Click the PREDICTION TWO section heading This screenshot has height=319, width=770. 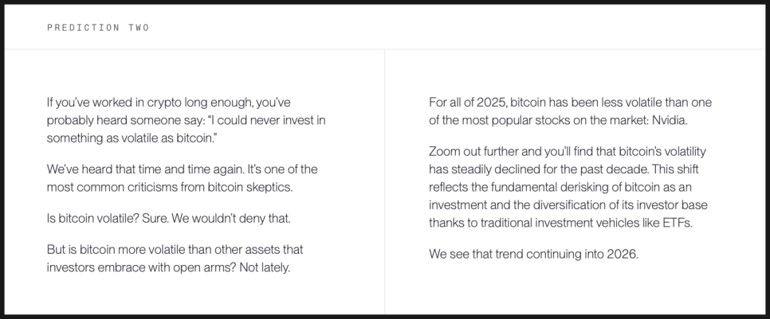(98, 28)
